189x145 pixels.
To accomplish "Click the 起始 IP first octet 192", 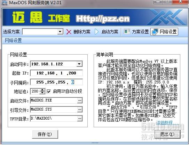I will click(x=40, y=73).
